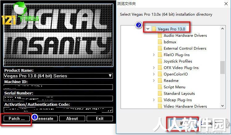Viewport: 231px width, 135px height.
Task: Click the folder icon beside Script Menu
Action: pyautogui.click(x=160, y=87)
